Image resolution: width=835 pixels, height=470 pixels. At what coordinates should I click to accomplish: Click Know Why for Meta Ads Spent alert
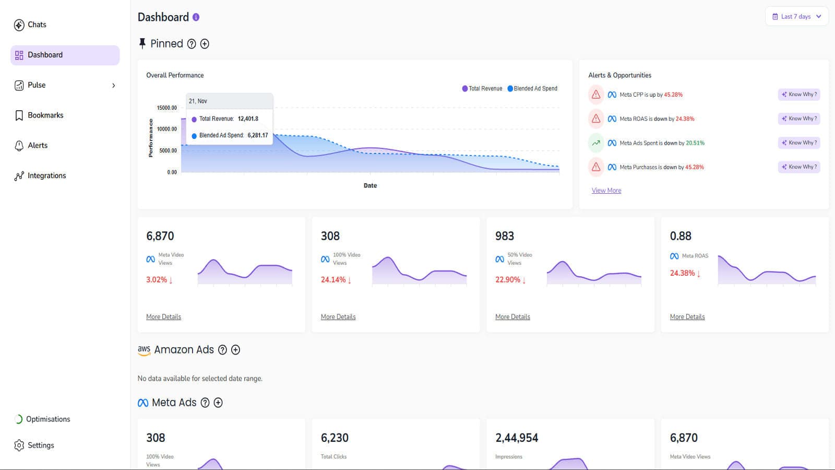pos(799,143)
